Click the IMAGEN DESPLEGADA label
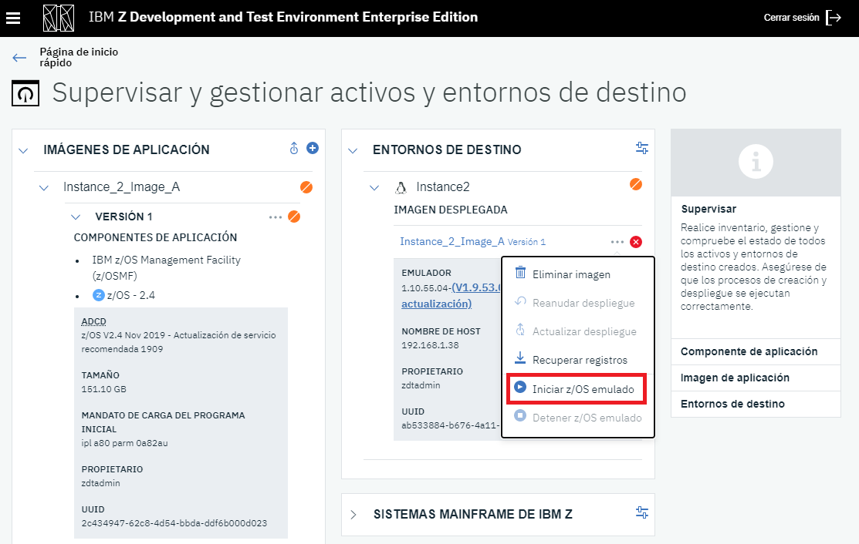859x544 pixels. click(450, 210)
